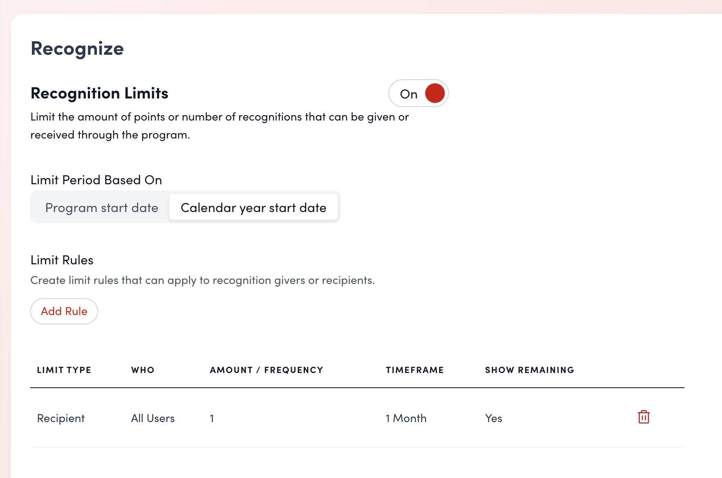Click the Limit Rules section heading
This screenshot has height=478, width=722.
62,260
